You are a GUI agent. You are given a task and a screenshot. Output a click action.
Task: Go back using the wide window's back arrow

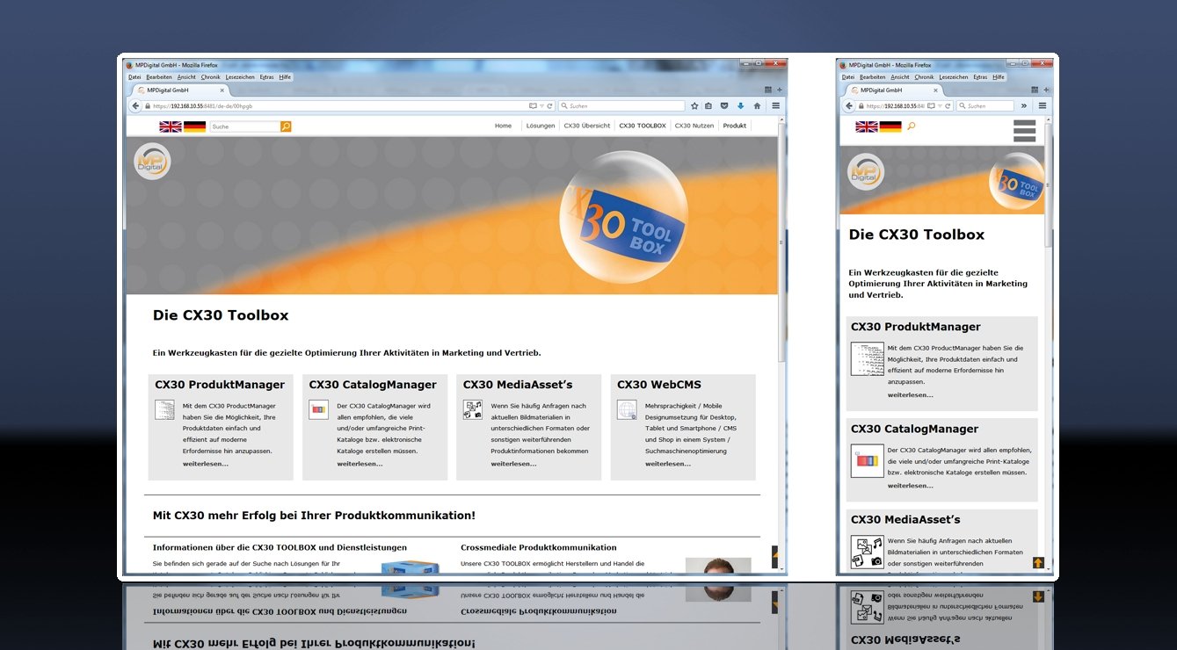pyautogui.click(x=135, y=105)
